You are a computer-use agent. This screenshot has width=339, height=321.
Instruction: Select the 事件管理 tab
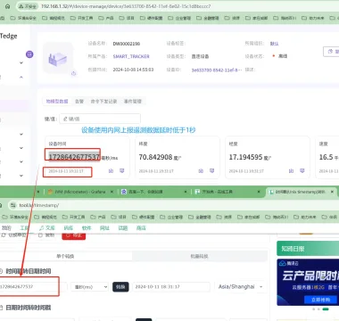coord(133,102)
